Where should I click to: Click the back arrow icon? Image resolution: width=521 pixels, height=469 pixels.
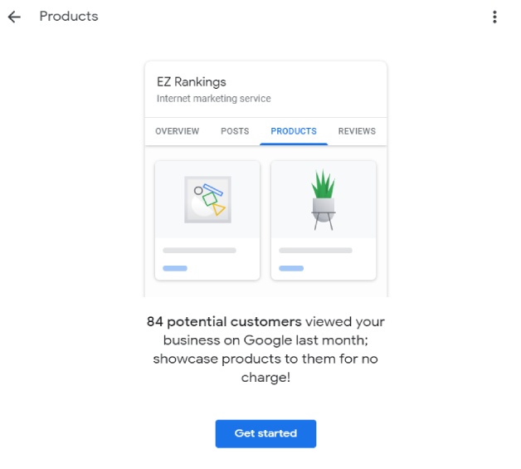[x=14, y=17]
